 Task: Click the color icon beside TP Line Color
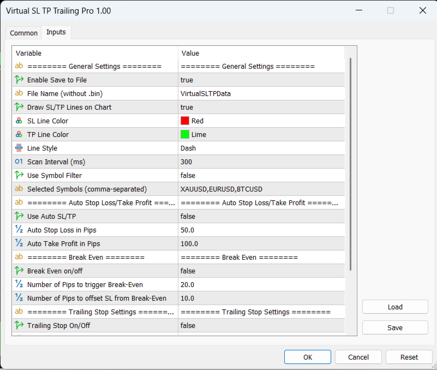tap(19, 134)
